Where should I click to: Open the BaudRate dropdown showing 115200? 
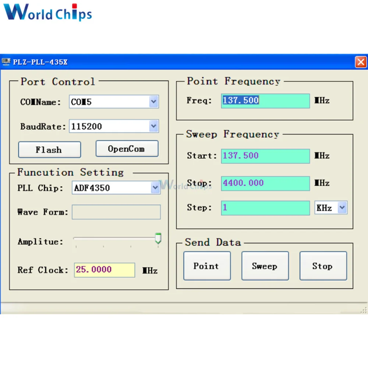[x=114, y=126]
